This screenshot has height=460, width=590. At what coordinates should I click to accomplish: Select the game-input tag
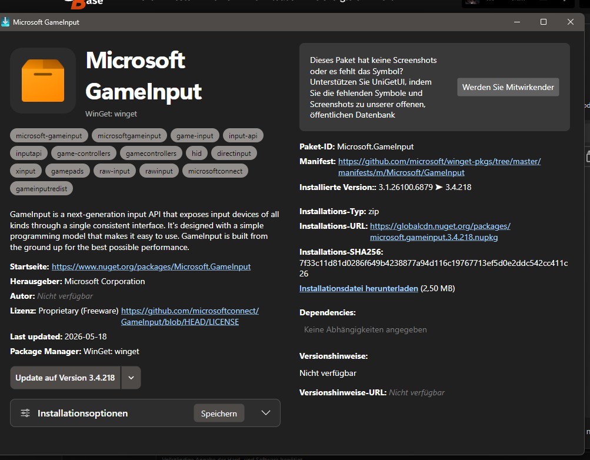195,136
